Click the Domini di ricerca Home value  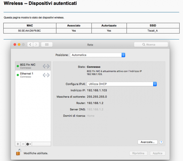[91, 116]
